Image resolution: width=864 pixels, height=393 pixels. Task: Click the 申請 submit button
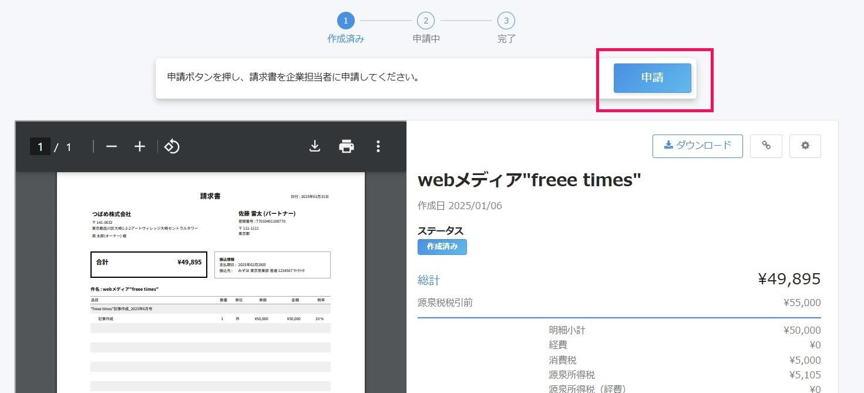tap(652, 78)
